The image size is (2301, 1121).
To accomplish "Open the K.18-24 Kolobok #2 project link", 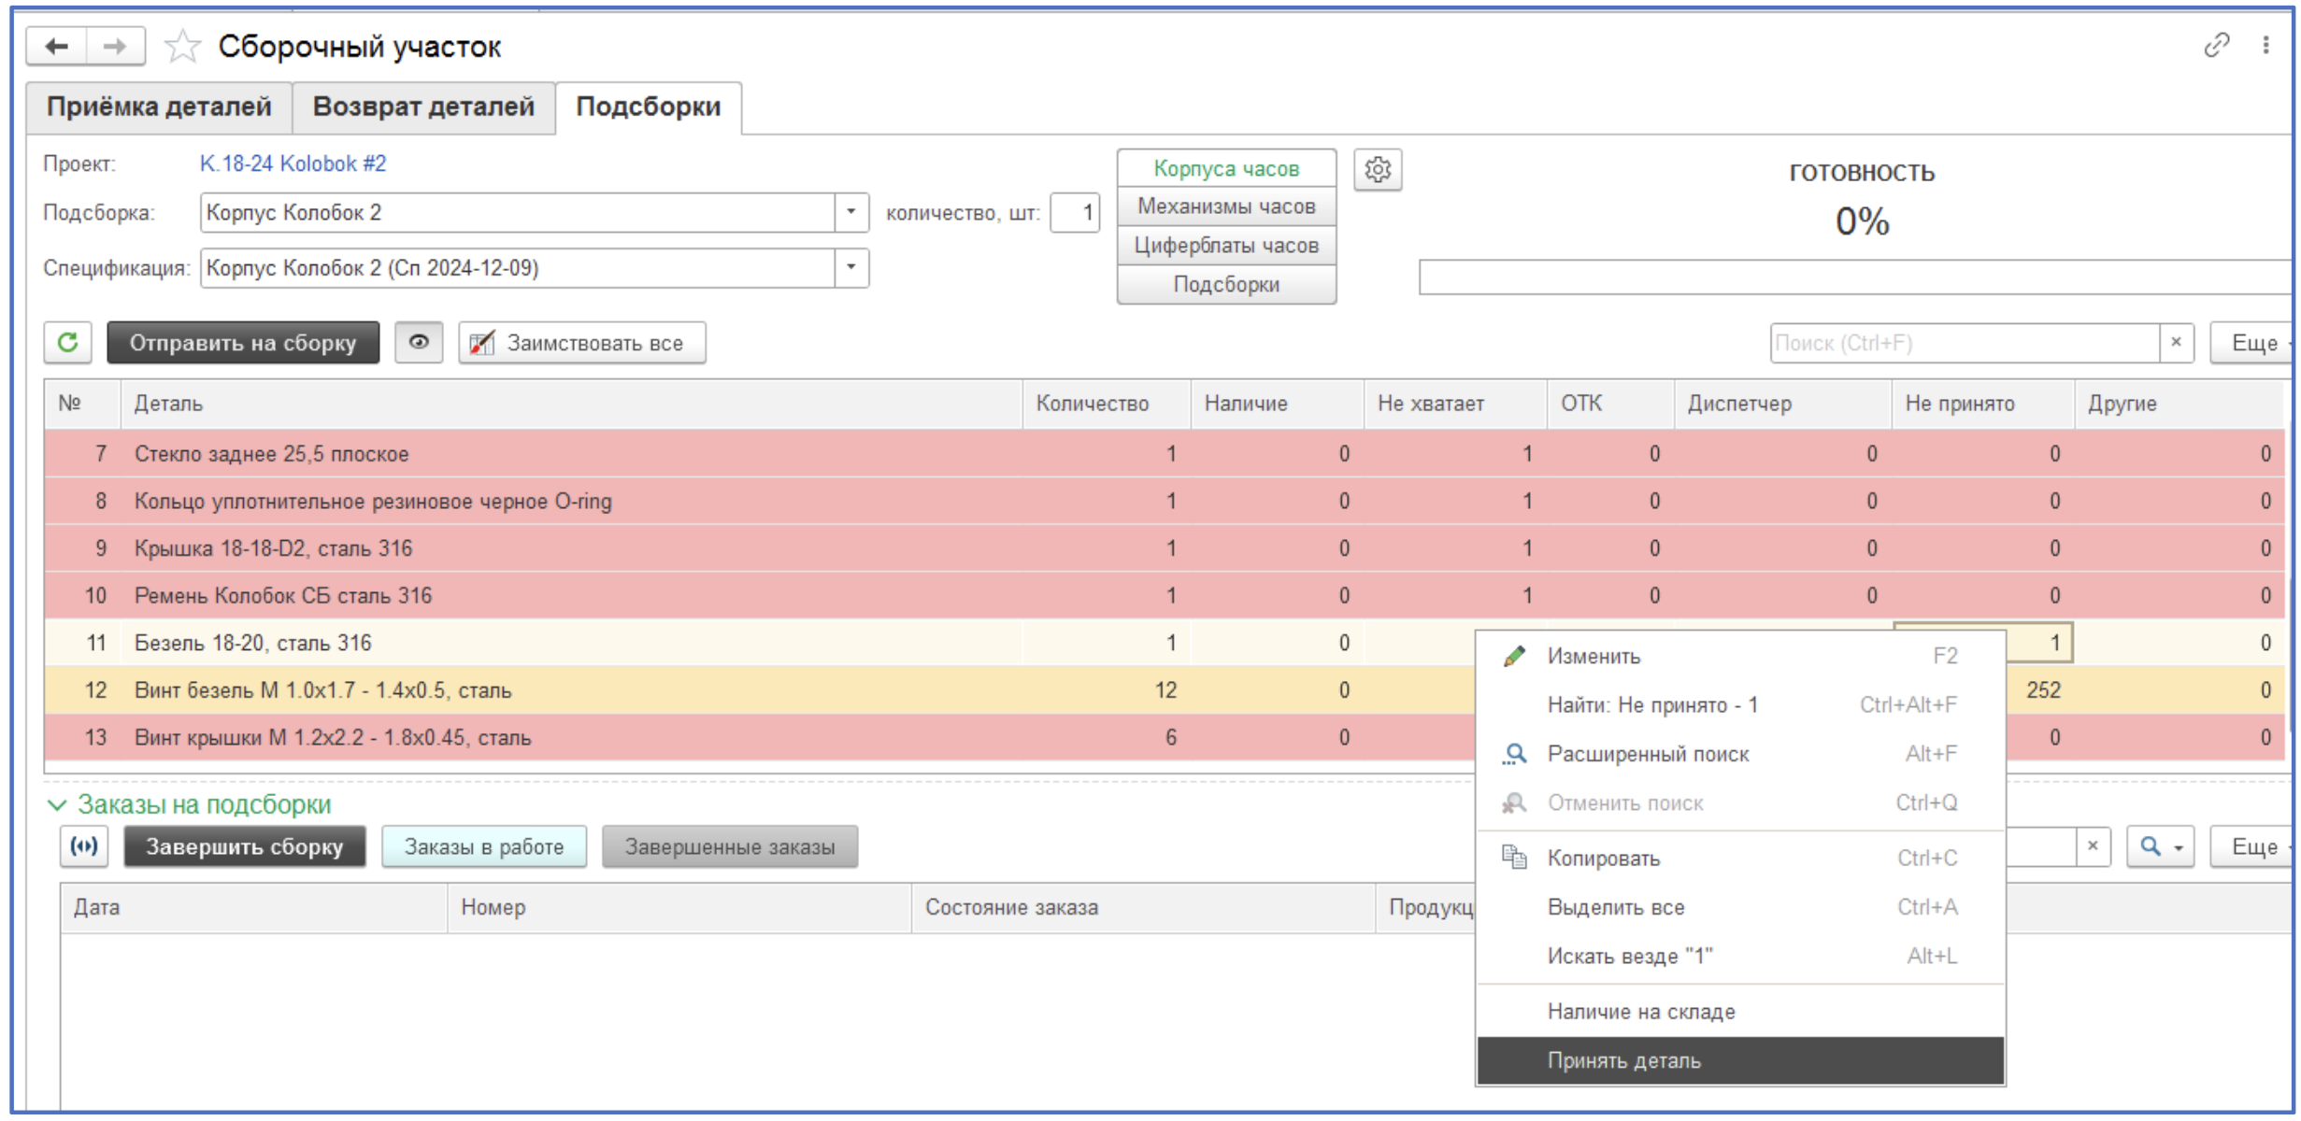I will point(293,163).
